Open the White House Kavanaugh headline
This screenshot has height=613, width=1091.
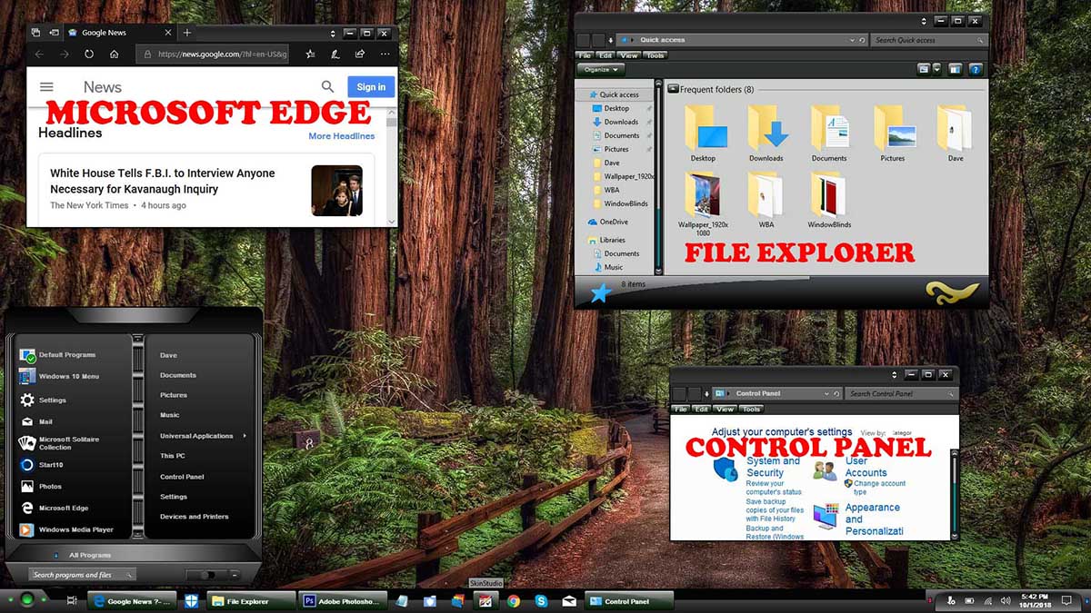(x=163, y=181)
